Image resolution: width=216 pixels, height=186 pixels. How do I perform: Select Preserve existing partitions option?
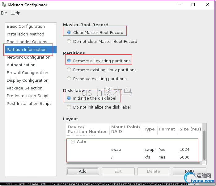tap(69, 79)
